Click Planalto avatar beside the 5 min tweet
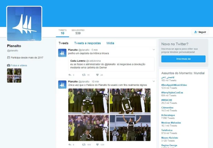 62,53
